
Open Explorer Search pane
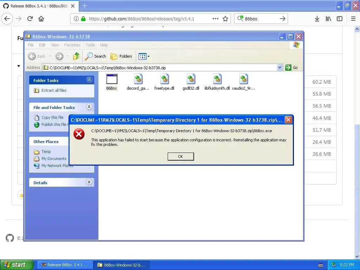96,56
